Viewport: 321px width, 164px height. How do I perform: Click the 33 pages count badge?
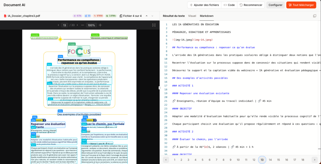88,16
